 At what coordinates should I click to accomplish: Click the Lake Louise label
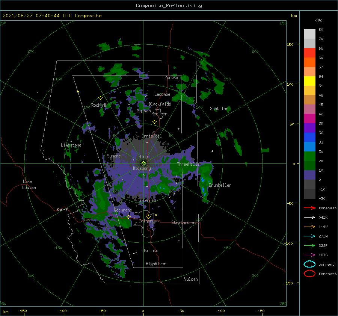(29, 184)
